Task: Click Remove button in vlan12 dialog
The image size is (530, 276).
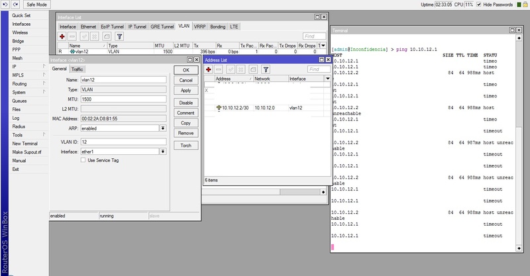Action: tap(186, 133)
